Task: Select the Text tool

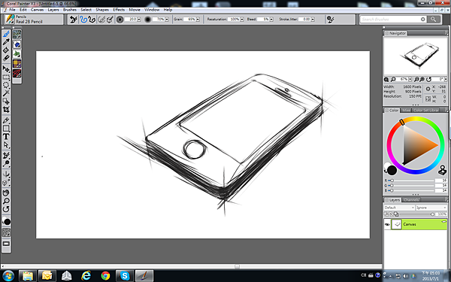Action: tap(6, 137)
